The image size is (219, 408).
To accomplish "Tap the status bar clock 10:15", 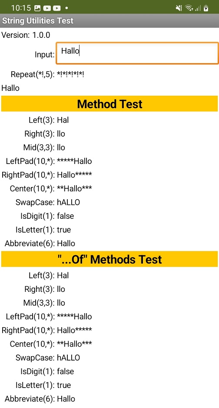I will click(x=21, y=8).
